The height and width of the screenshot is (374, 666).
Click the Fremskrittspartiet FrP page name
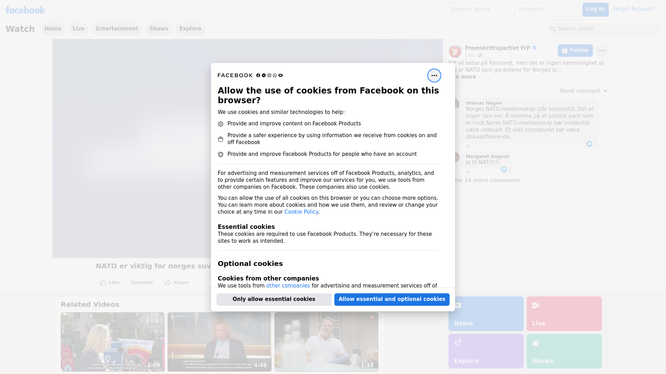click(497, 48)
